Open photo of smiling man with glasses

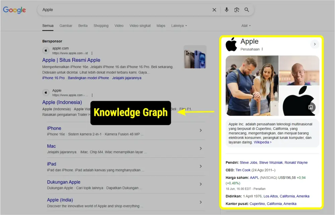click(x=299, y=70)
